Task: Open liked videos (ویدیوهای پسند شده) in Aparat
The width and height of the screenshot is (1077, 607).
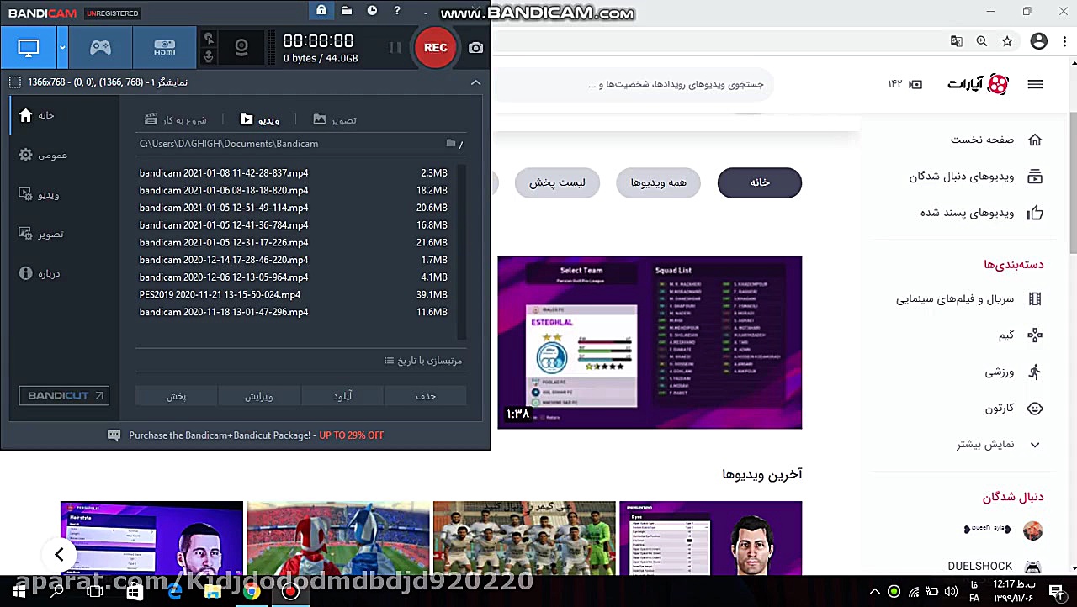Action: [982, 213]
